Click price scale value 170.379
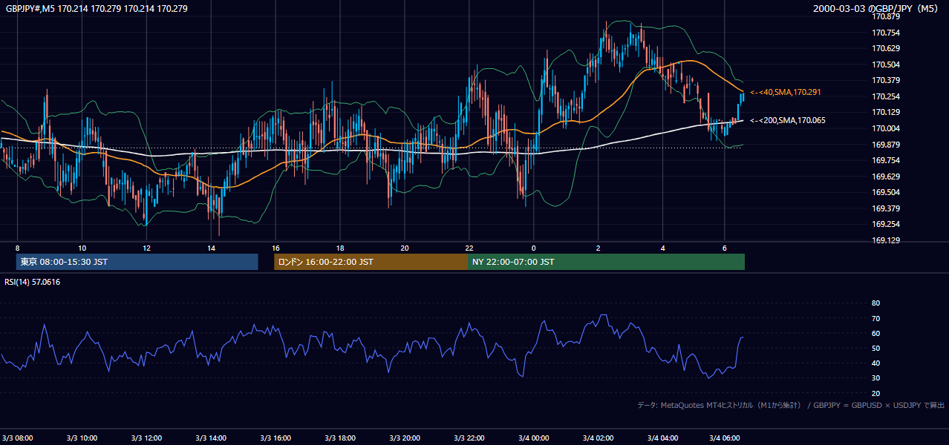Image resolution: width=949 pixels, height=445 pixels. point(887,80)
